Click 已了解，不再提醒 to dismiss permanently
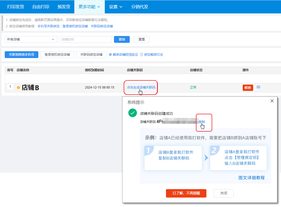The width and height of the screenshot is (281, 207). click(186, 193)
